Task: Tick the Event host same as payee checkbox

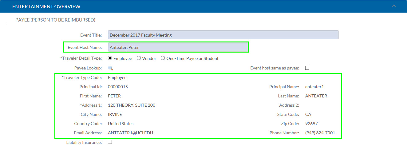Action: (x=307, y=68)
